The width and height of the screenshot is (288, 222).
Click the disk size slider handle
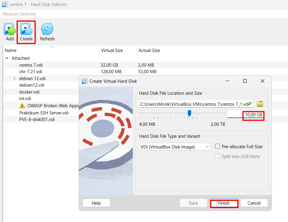coord(189,113)
